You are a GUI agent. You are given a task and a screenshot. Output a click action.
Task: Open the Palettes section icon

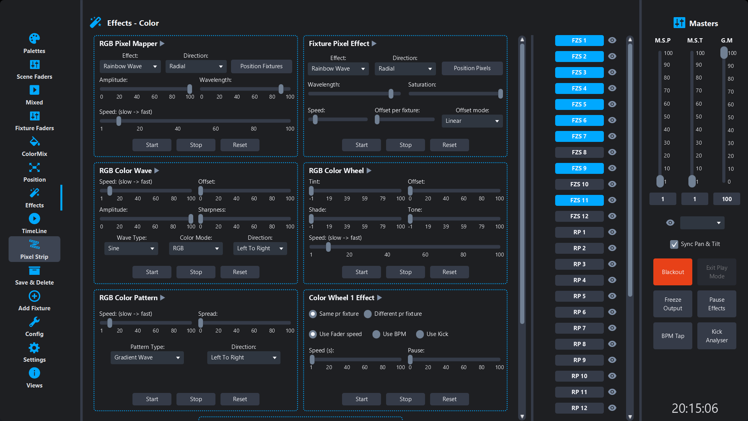[x=34, y=39]
